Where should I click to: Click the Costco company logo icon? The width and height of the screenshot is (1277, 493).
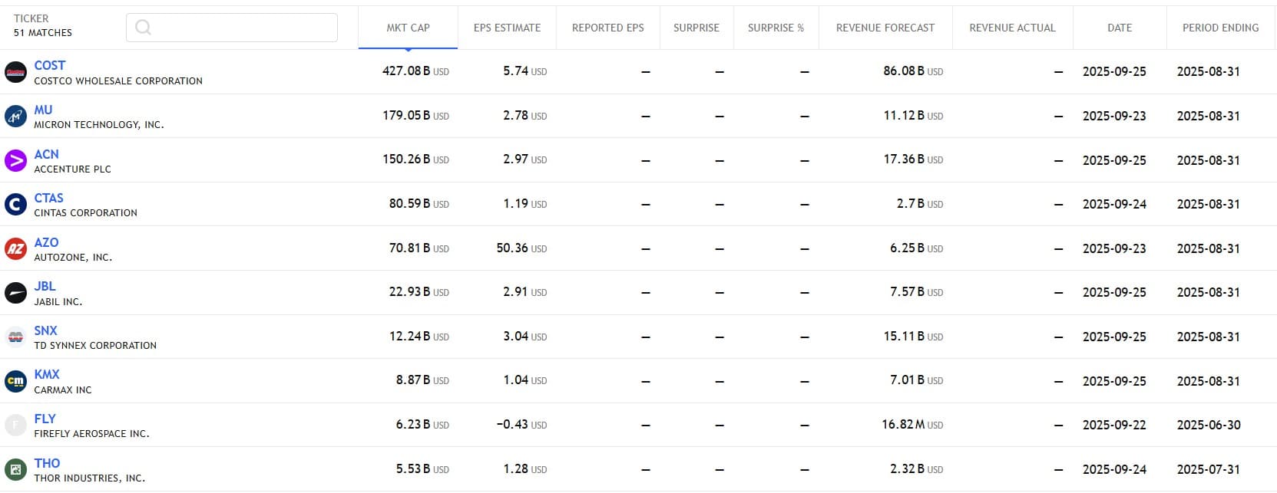(x=15, y=72)
